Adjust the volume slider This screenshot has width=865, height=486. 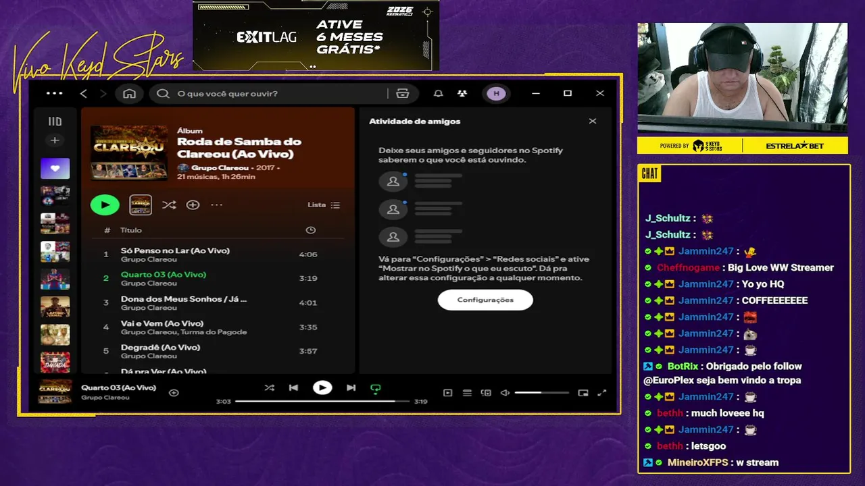coord(541,393)
